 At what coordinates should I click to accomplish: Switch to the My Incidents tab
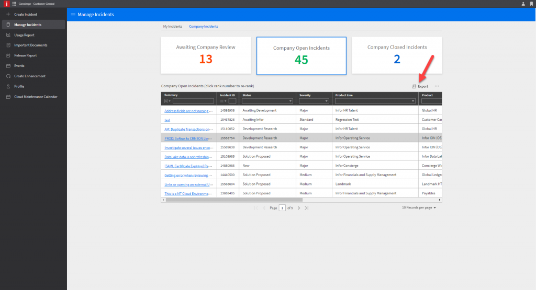click(x=172, y=26)
